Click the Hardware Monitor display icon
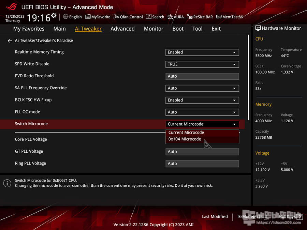The image size is (307, 230). click(x=258, y=28)
